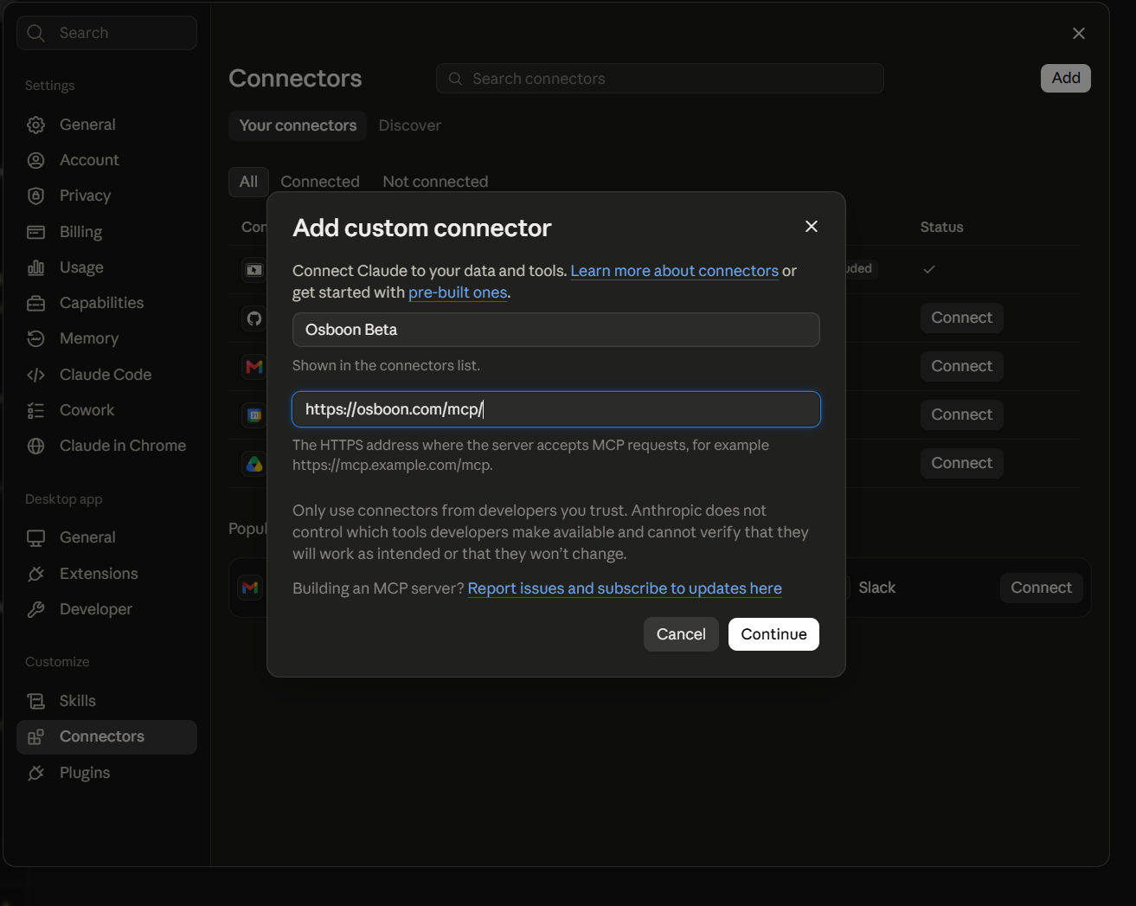Click the Desktop app General monitor icon

click(x=35, y=537)
